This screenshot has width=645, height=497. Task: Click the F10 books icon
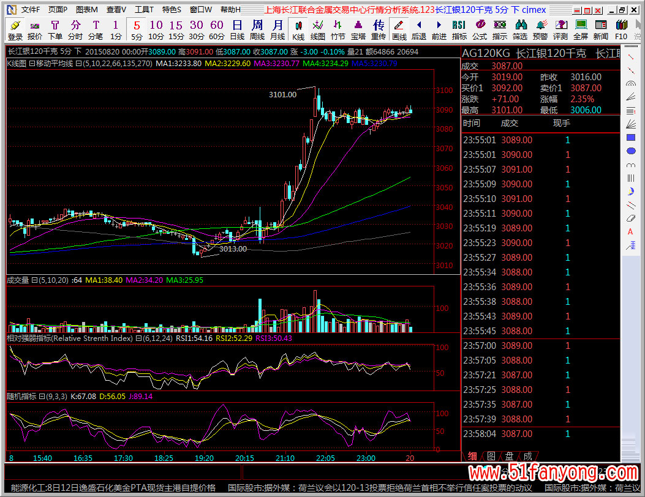point(620,30)
